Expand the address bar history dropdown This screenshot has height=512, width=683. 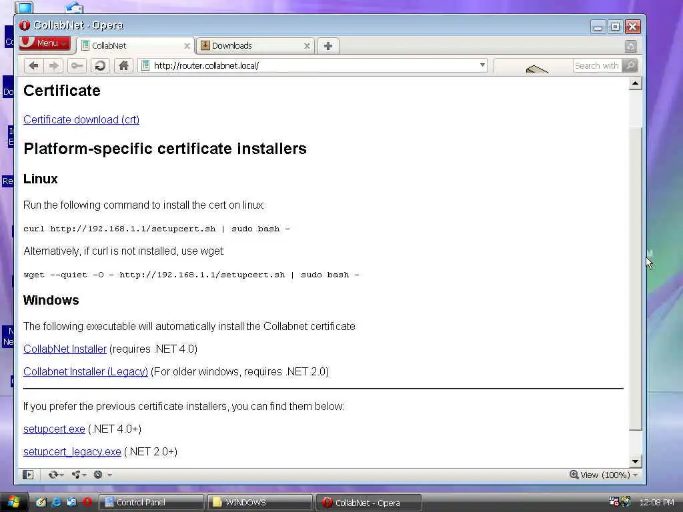[482, 65]
